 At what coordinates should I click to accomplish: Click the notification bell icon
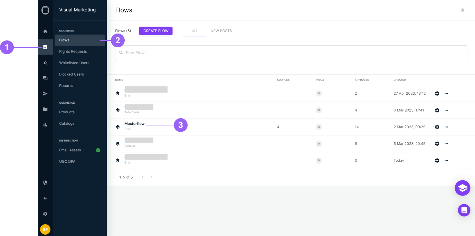pyautogui.click(x=463, y=10)
